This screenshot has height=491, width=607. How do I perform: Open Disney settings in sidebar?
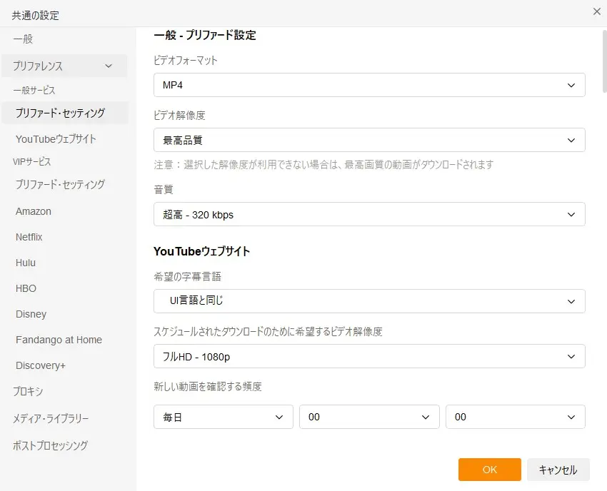(31, 314)
